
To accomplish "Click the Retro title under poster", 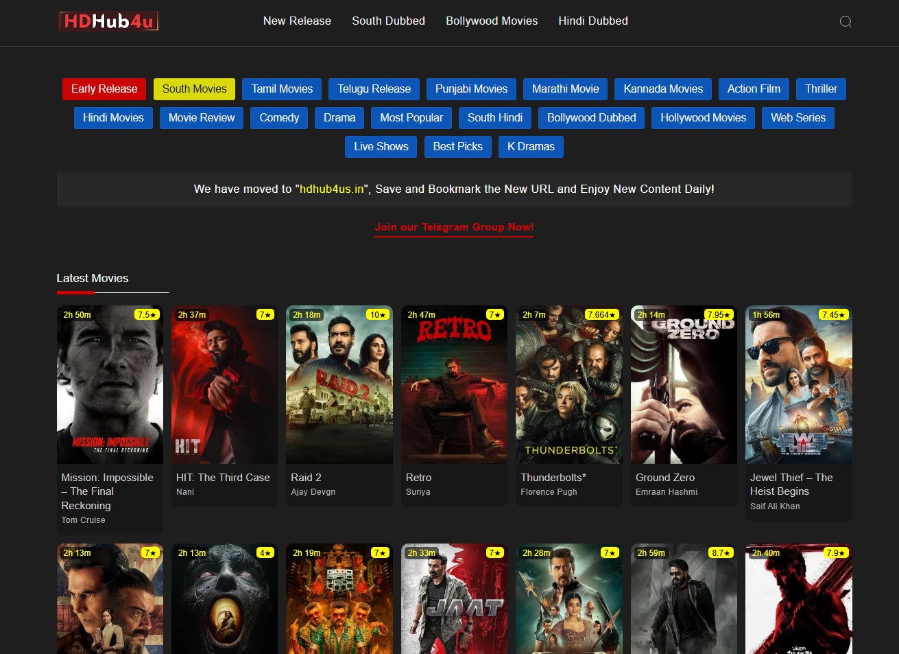I will pyautogui.click(x=418, y=478).
